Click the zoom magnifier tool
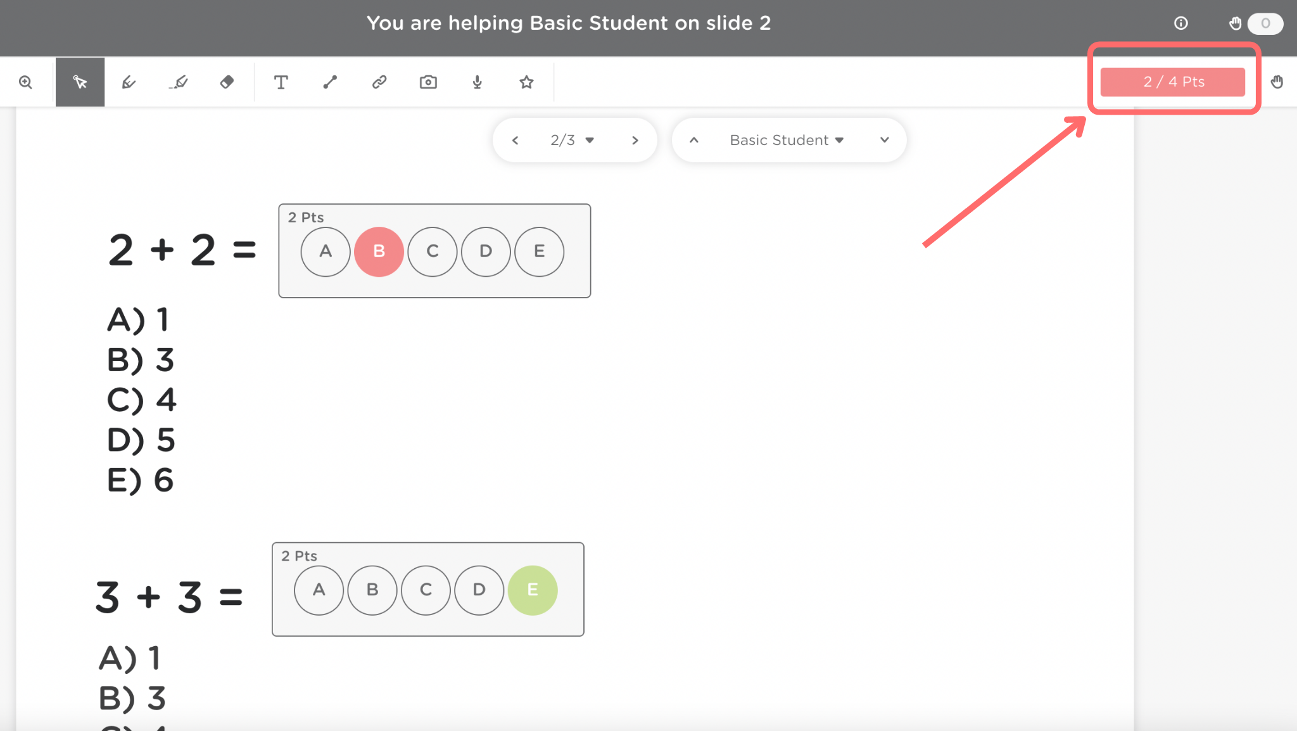 pyautogui.click(x=25, y=82)
